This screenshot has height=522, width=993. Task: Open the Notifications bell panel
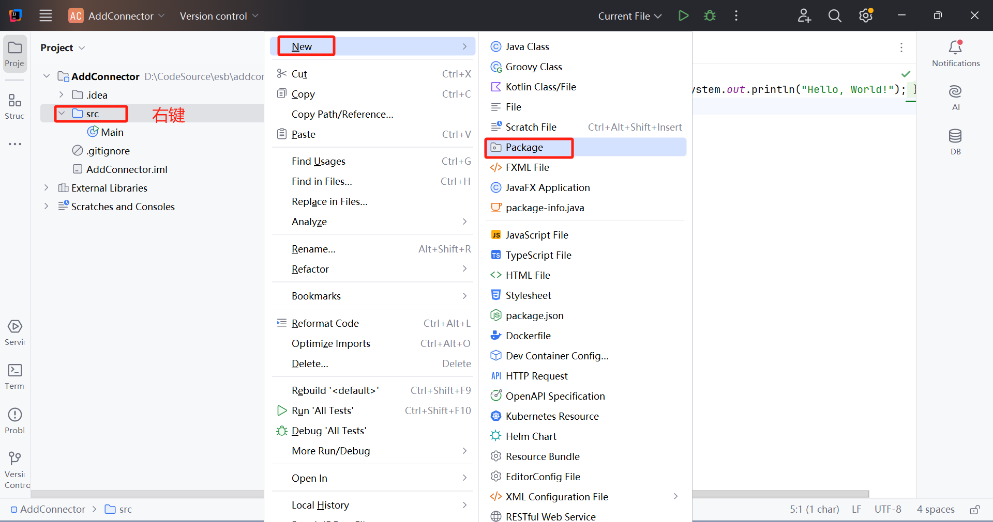(x=955, y=53)
